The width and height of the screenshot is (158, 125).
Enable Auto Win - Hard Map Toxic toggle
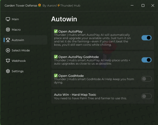[147, 96]
